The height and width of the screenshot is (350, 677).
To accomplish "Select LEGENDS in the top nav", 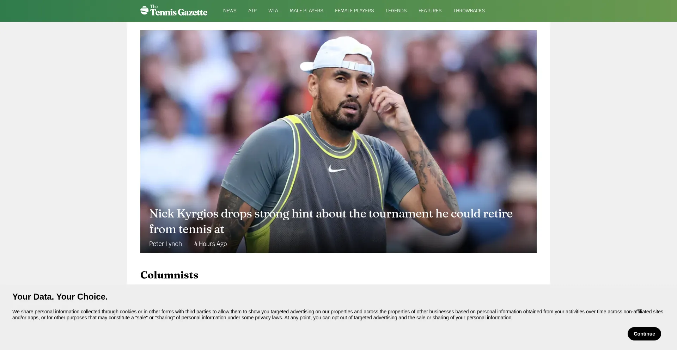I will click(396, 11).
